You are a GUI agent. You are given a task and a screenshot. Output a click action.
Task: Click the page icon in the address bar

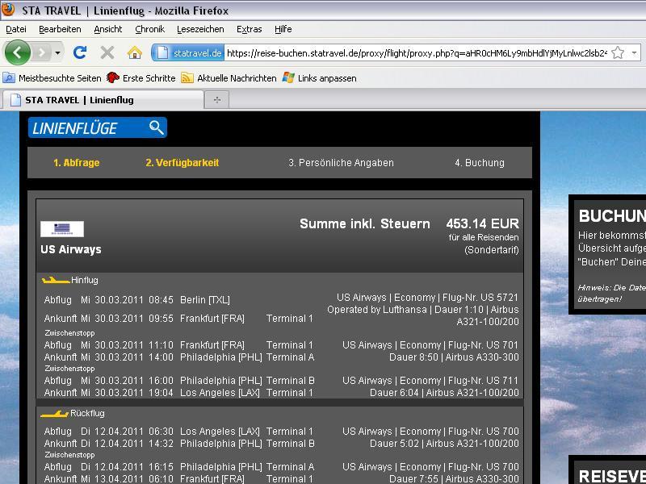pos(163,52)
